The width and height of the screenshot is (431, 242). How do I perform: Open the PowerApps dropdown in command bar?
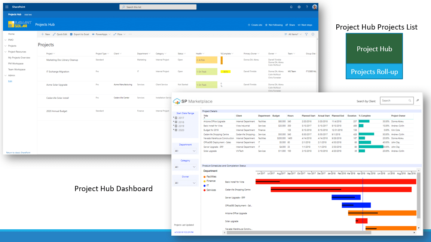[x=101, y=34]
